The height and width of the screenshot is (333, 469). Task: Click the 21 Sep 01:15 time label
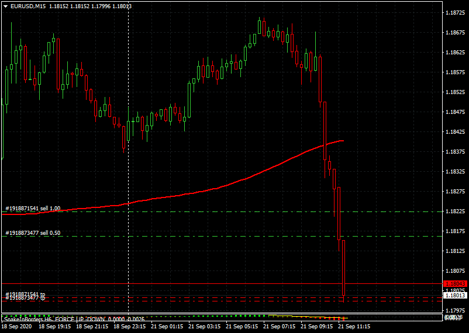click(x=167, y=327)
